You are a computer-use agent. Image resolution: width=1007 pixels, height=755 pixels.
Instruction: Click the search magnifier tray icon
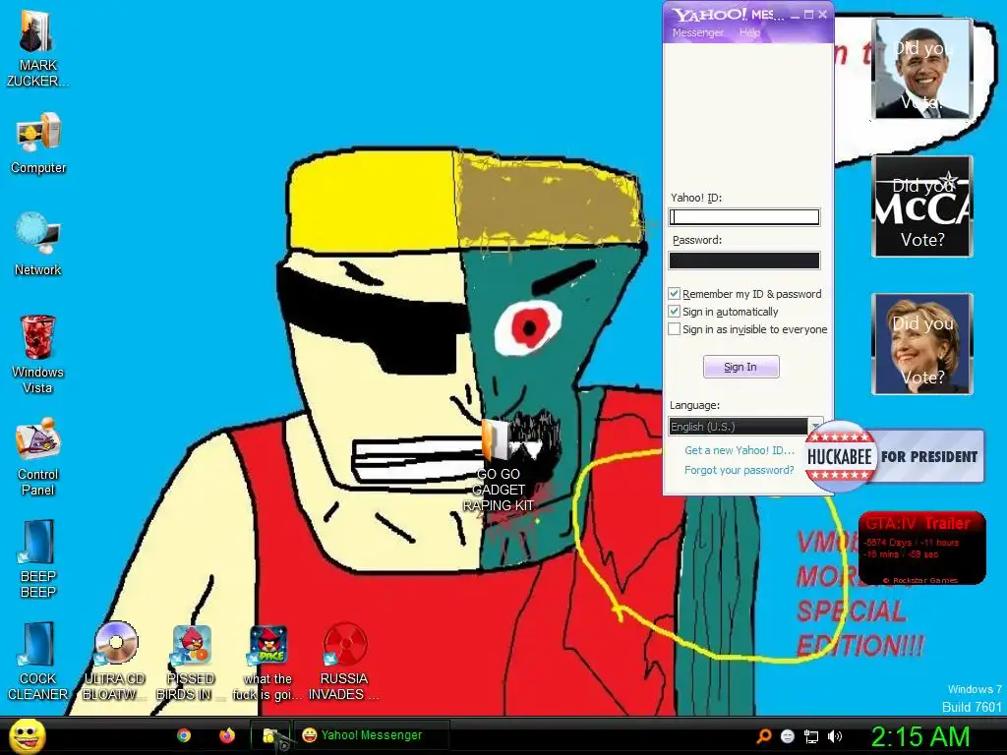[x=763, y=736]
